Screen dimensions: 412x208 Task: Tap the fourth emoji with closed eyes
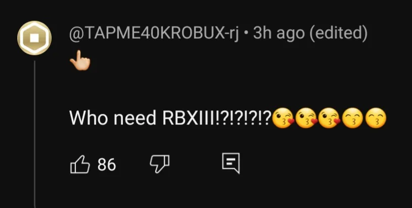[x=353, y=118]
